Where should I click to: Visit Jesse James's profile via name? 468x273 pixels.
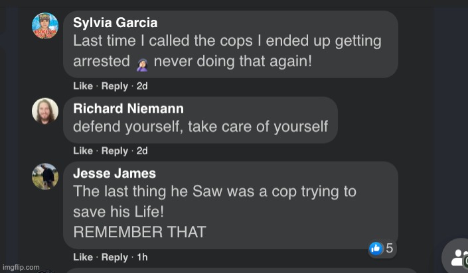pos(114,174)
